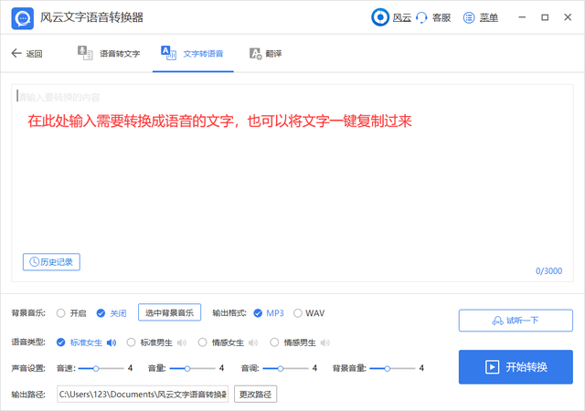
Task: Click the 风云文字语音转换器 app logo
Action: (22, 18)
